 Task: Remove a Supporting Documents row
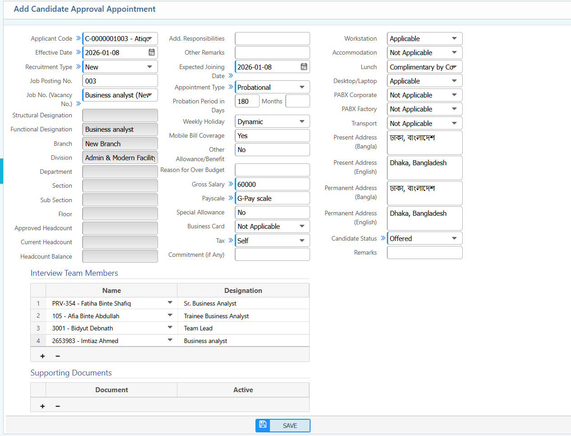58,406
